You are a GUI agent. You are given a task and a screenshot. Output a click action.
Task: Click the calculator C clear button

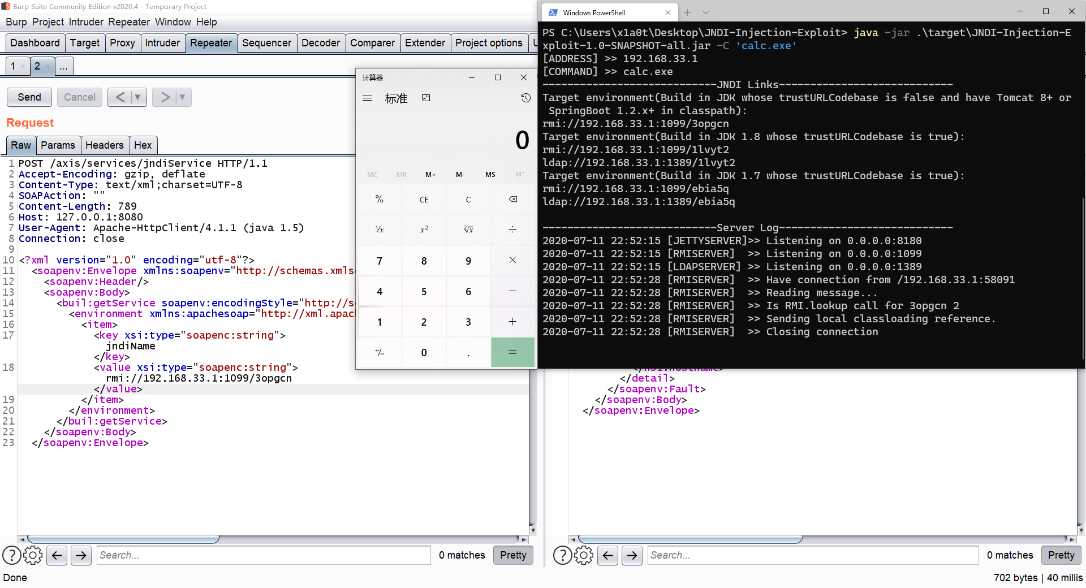[x=468, y=199]
